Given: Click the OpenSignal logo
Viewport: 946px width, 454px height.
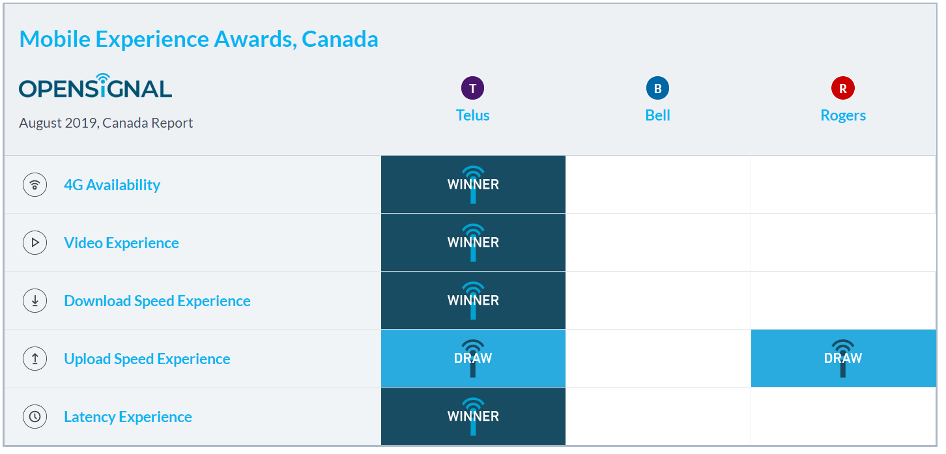Looking at the screenshot, I should click(96, 86).
